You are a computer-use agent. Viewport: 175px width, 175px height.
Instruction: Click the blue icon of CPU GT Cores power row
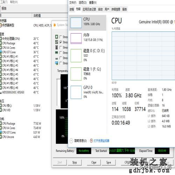[1, 133]
